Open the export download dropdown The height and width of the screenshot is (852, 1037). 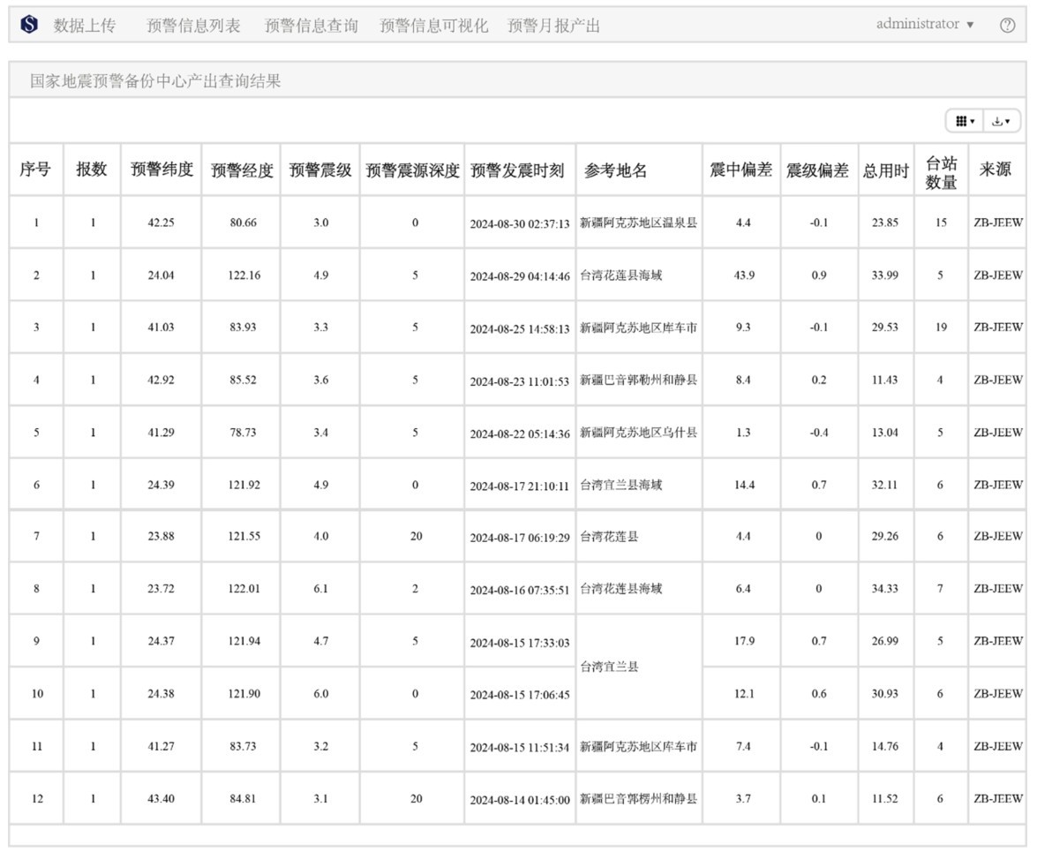coord(1001,121)
